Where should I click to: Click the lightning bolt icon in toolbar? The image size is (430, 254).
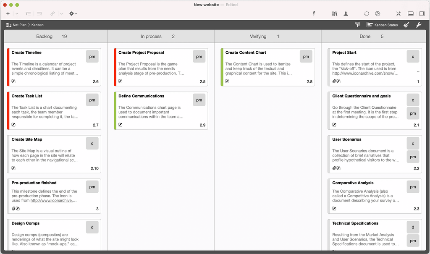[314, 14]
